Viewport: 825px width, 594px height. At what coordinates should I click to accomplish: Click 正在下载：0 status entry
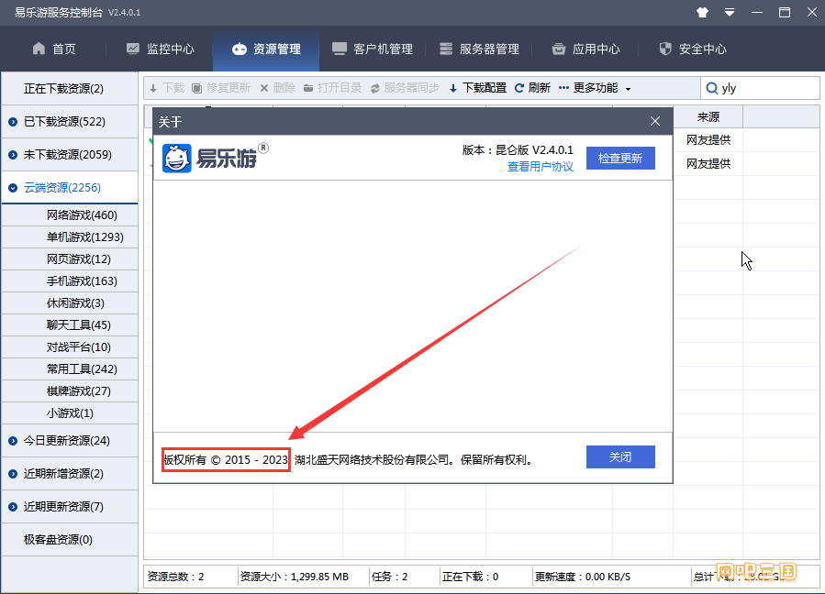(470, 577)
